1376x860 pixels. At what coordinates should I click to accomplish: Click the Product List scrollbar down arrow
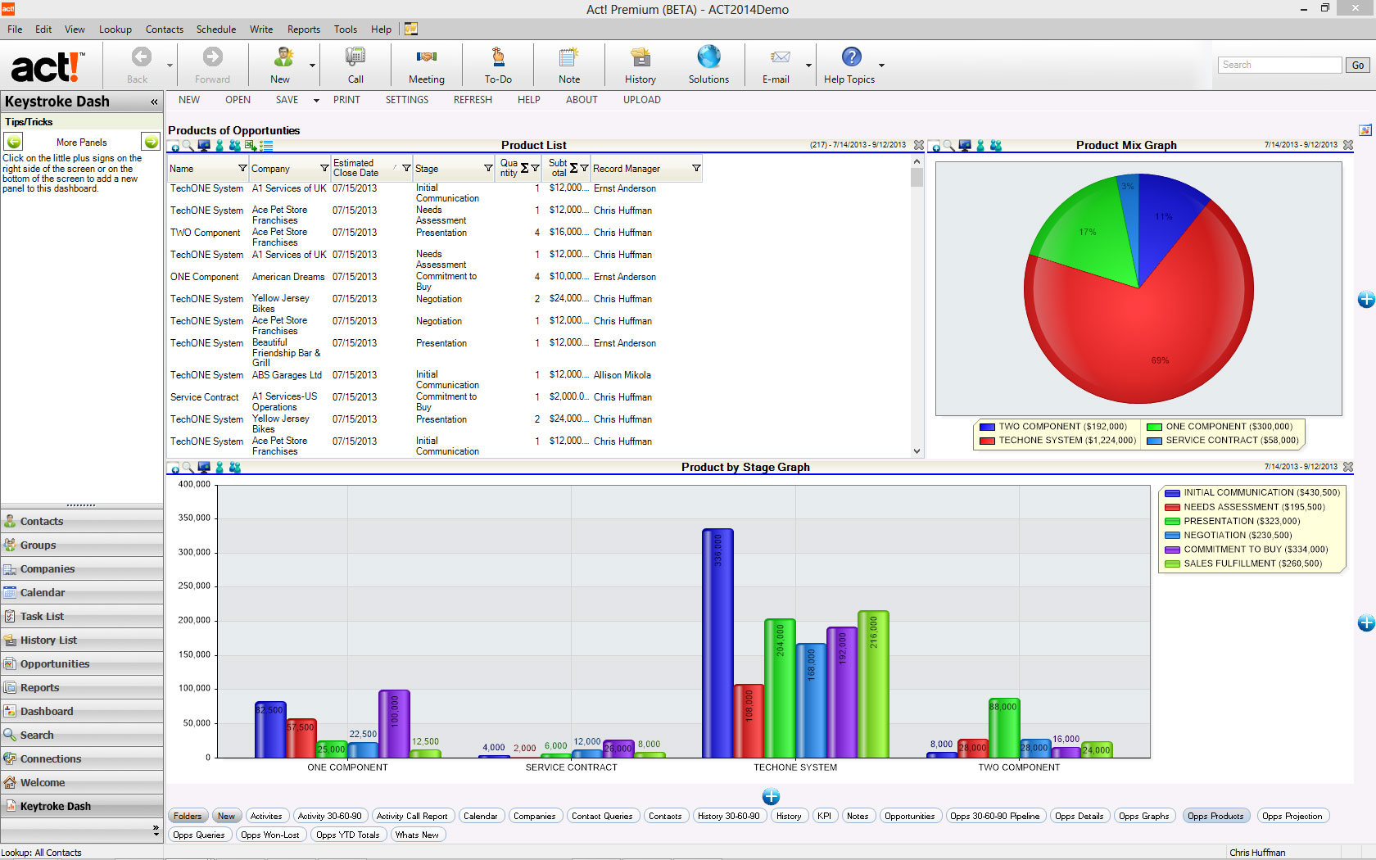917,451
